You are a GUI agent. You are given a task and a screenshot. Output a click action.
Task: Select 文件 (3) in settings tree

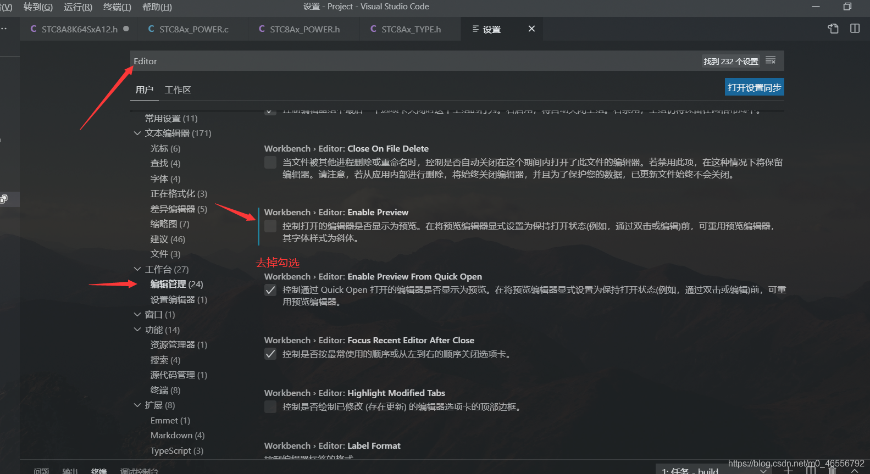pos(165,254)
